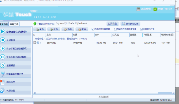Toggle 自动合并分段视频 checkbox

pyautogui.click(x=93, y=29)
